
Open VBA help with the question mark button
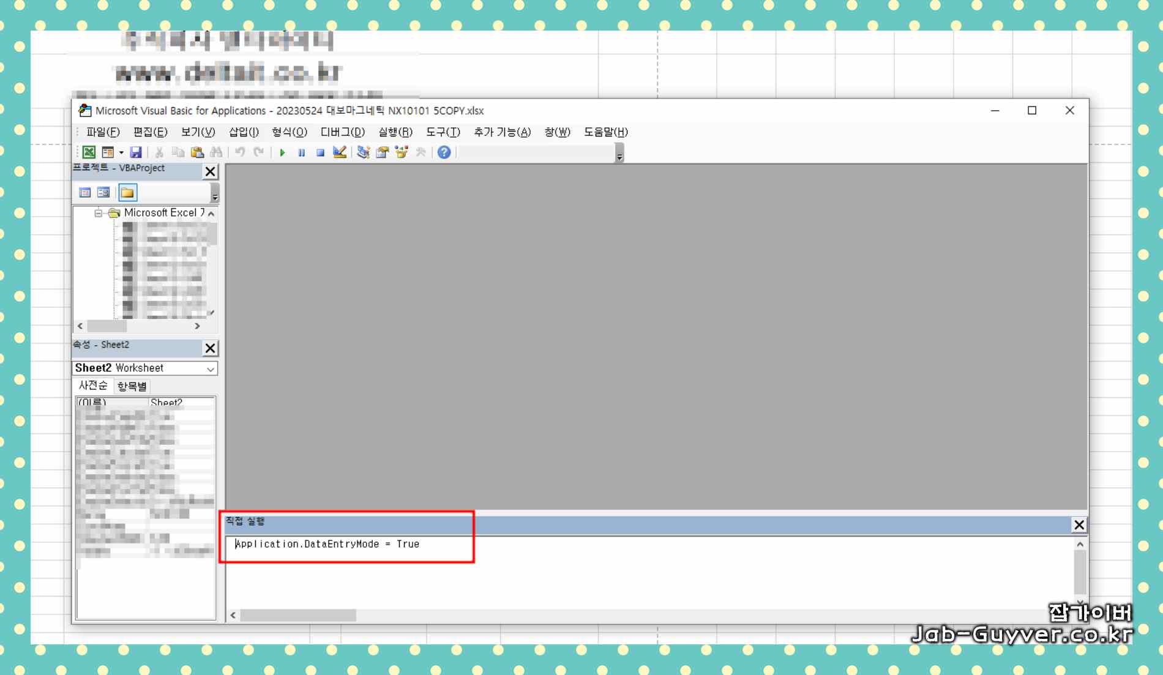[x=443, y=152]
